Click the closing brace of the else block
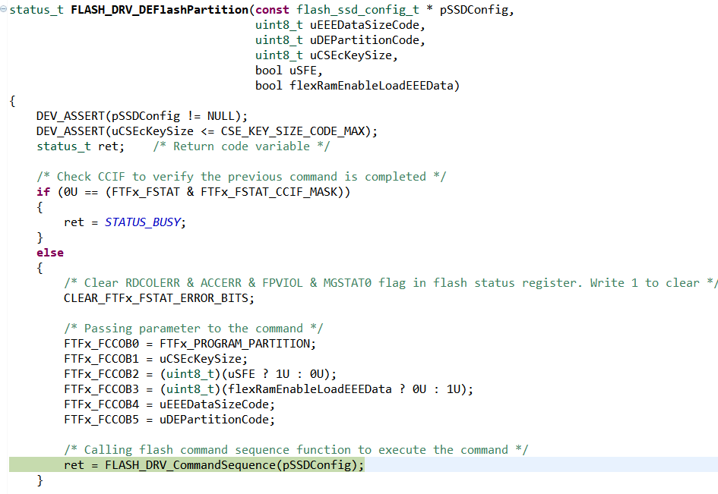The image size is (718, 494). [39, 480]
